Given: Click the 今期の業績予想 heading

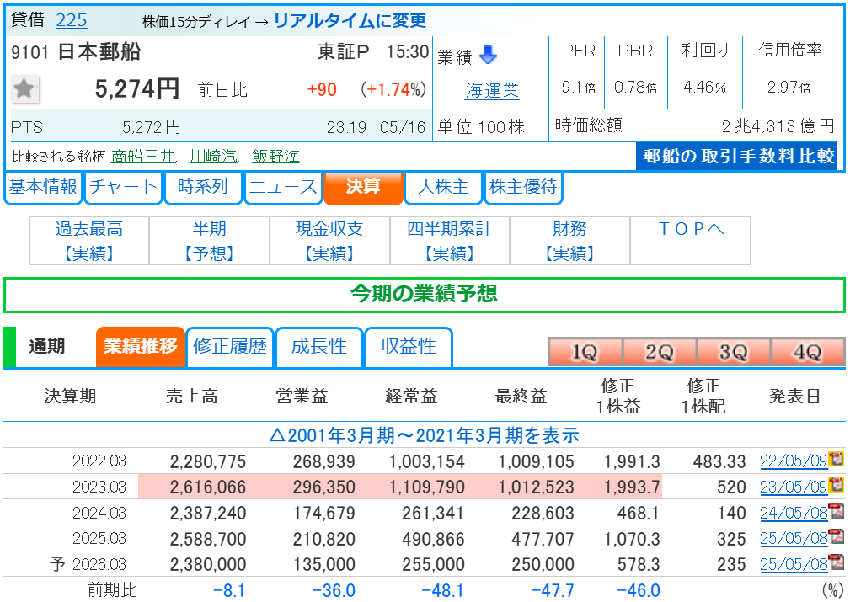Looking at the screenshot, I should (424, 294).
